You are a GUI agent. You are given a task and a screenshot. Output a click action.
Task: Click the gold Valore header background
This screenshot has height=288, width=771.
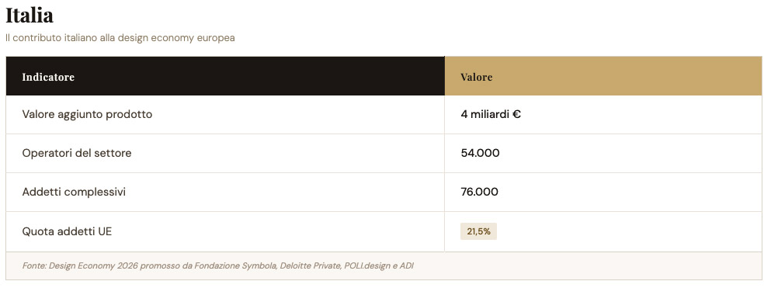[603, 76]
